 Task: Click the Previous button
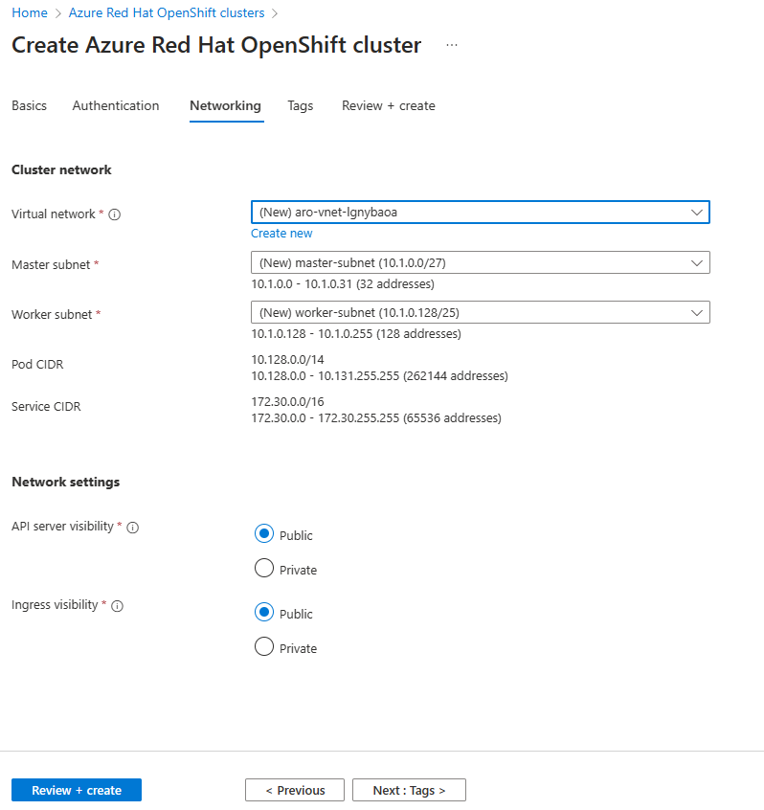pos(295,790)
